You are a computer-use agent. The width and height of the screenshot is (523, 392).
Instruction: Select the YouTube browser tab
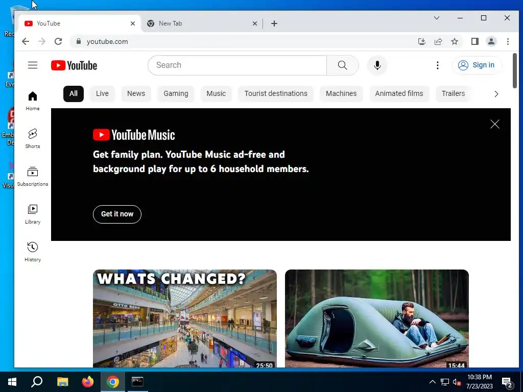(80, 23)
